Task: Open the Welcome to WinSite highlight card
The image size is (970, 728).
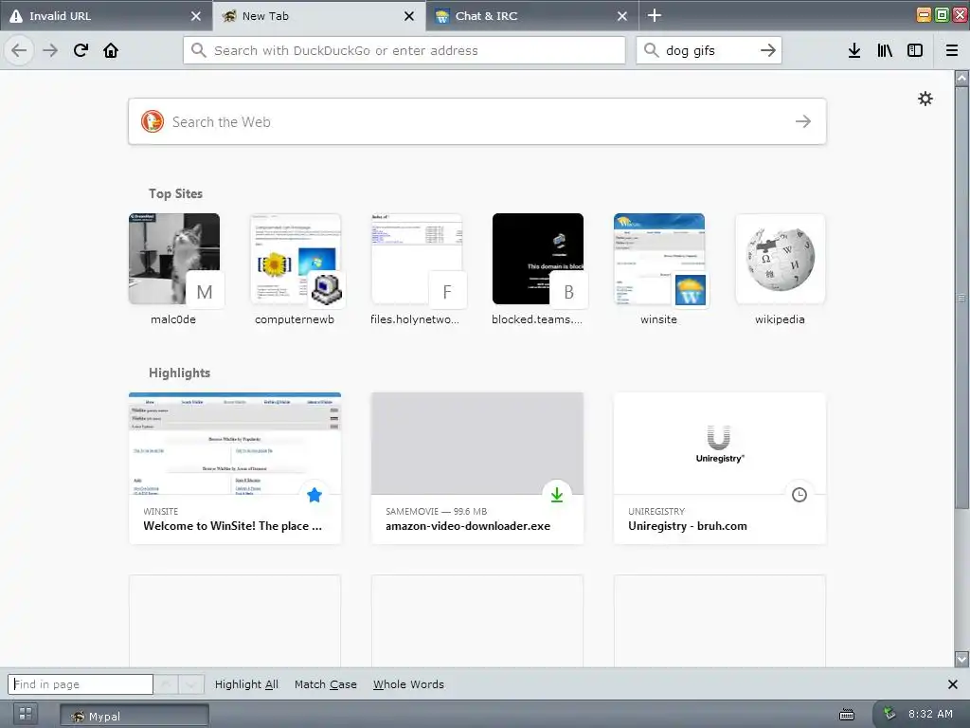Action: [235, 468]
